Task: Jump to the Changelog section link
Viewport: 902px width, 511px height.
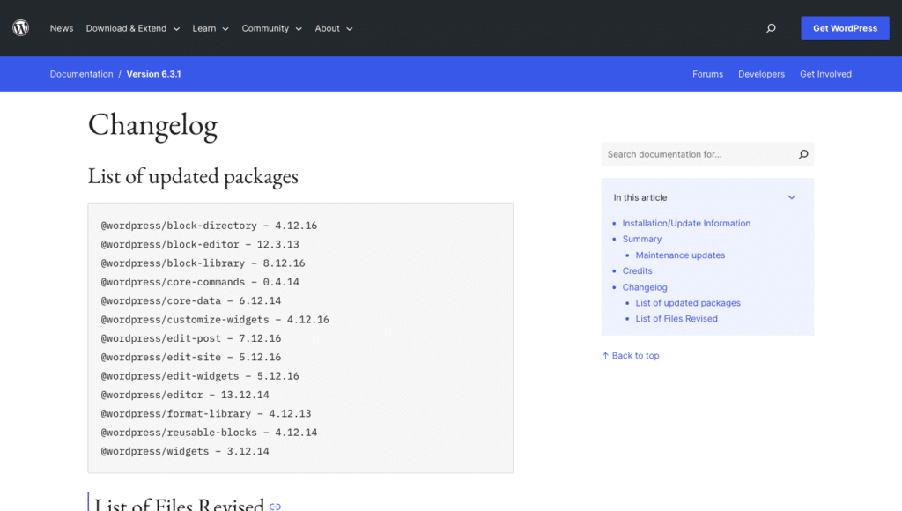Action: pos(644,287)
